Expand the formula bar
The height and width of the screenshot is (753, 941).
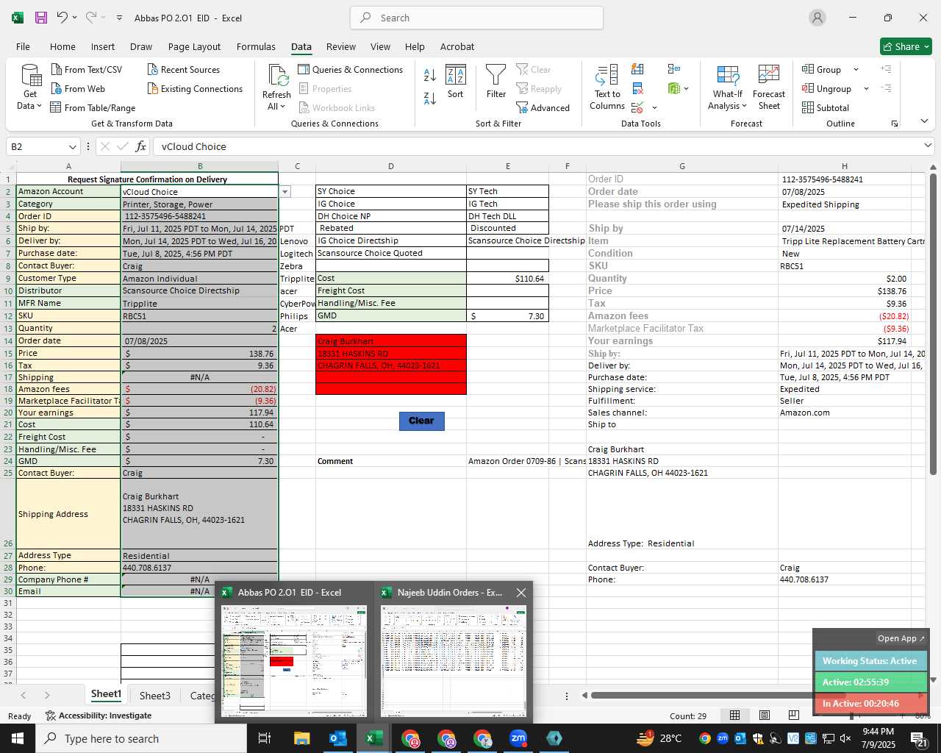click(x=928, y=146)
